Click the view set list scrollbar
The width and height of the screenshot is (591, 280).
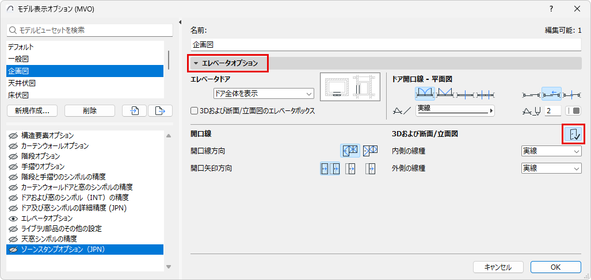click(x=169, y=60)
